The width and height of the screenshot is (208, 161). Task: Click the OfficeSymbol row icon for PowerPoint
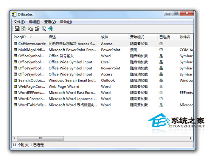coord(16,68)
